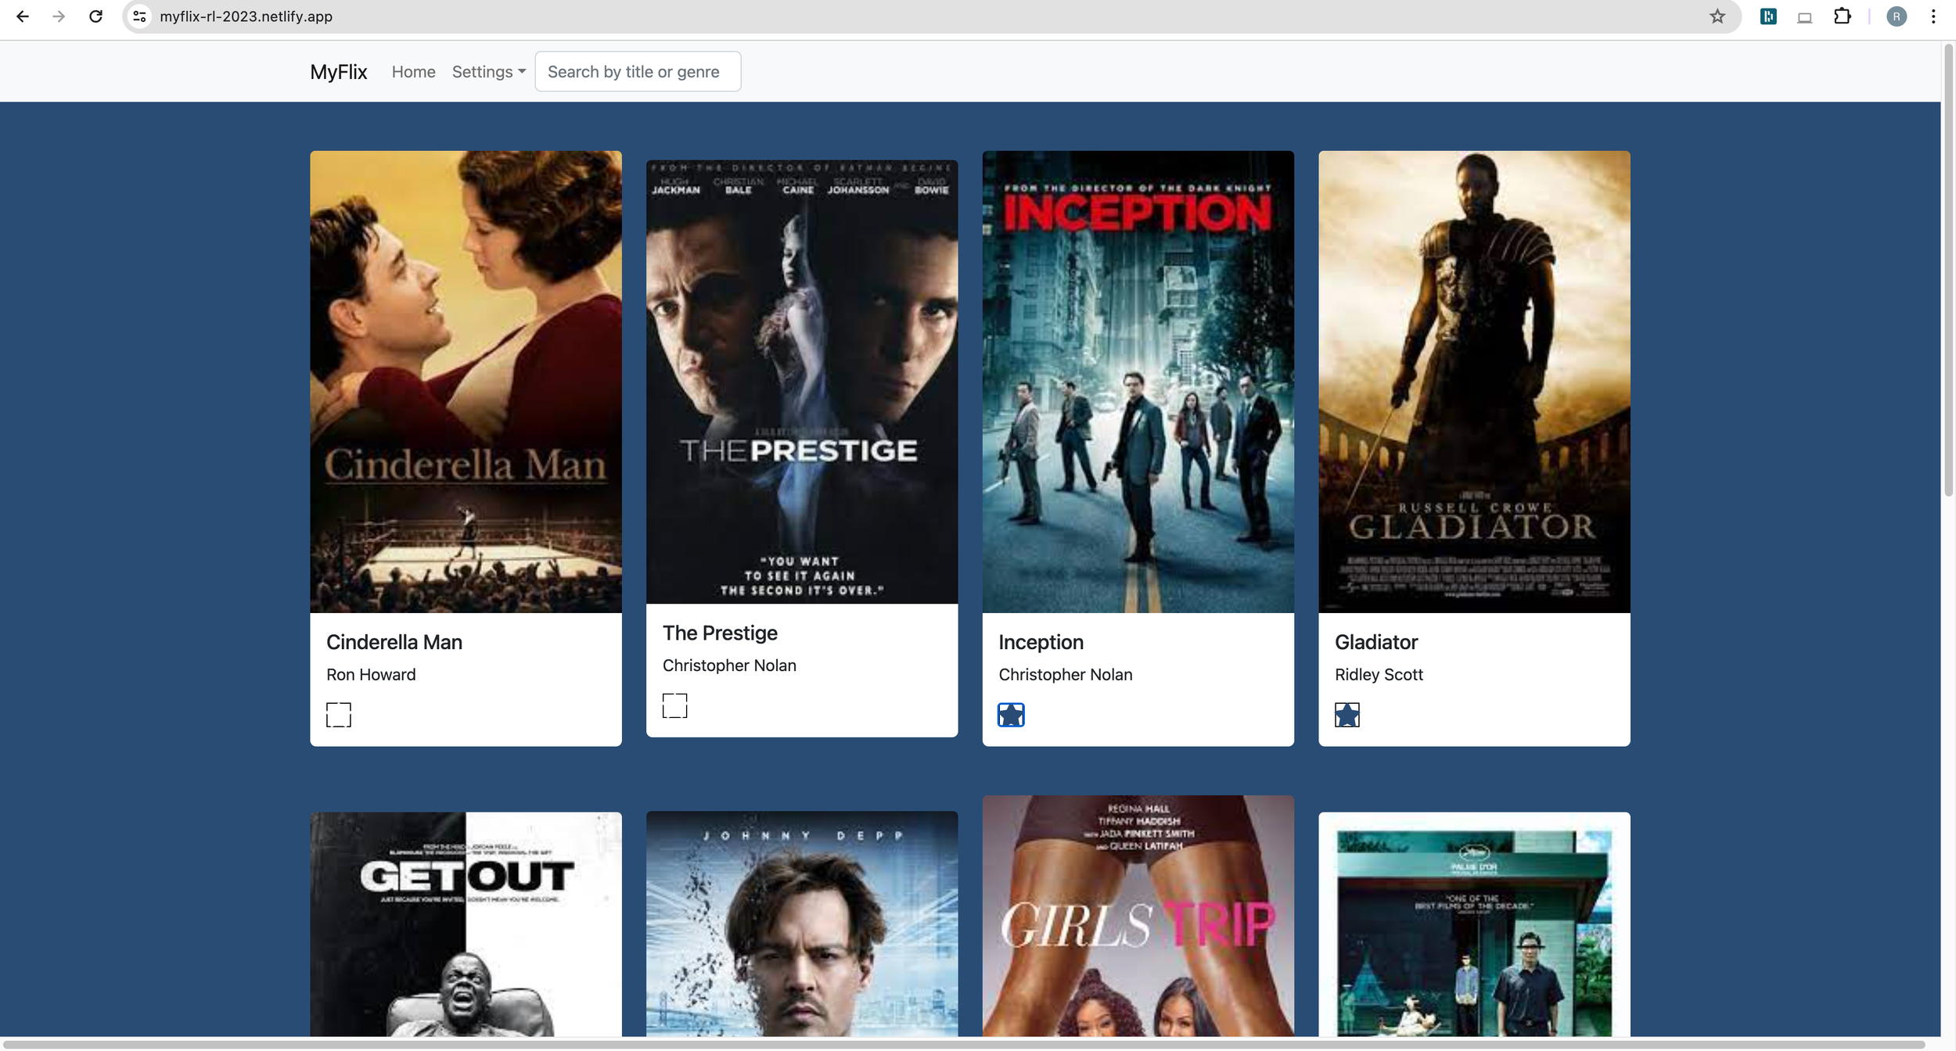Open the Inception movie poster
This screenshot has height=1051, width=1956.
tap(1138, 382)
